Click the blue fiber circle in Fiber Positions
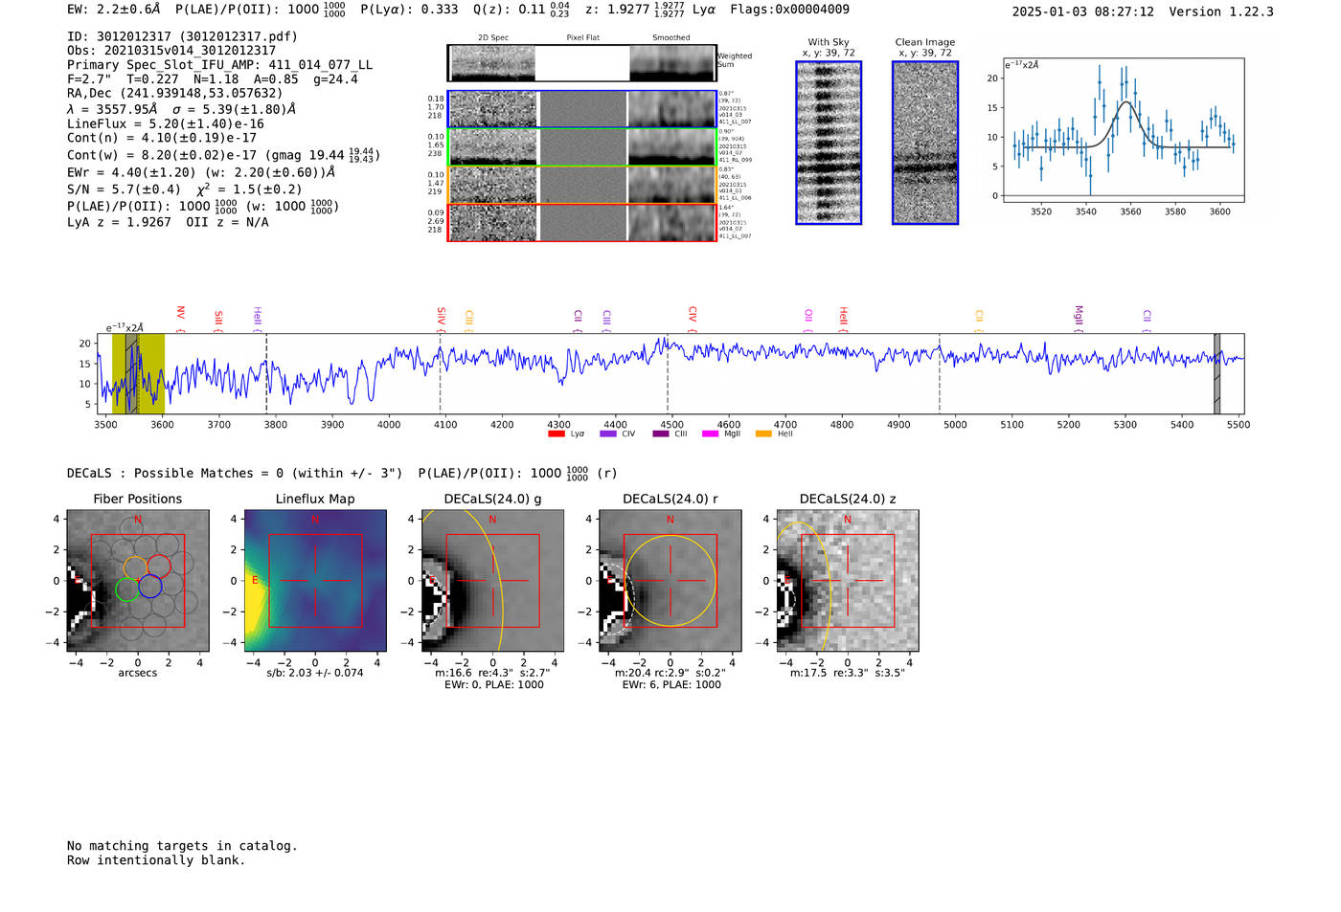The width and height of the screenshot is (1341, 912). (x=149, y=586)
